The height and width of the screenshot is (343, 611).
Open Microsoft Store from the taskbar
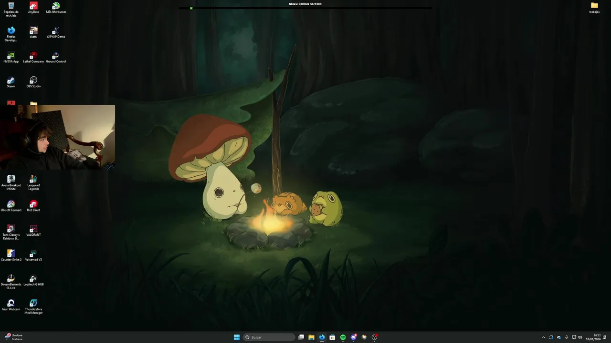(332, 337)
